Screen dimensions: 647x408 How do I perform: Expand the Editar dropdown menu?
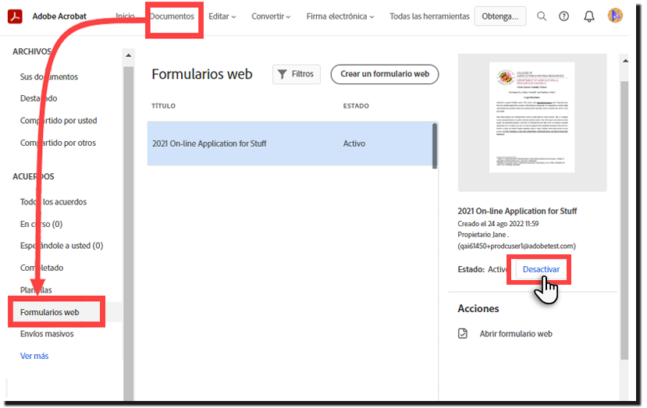(222, 16)
